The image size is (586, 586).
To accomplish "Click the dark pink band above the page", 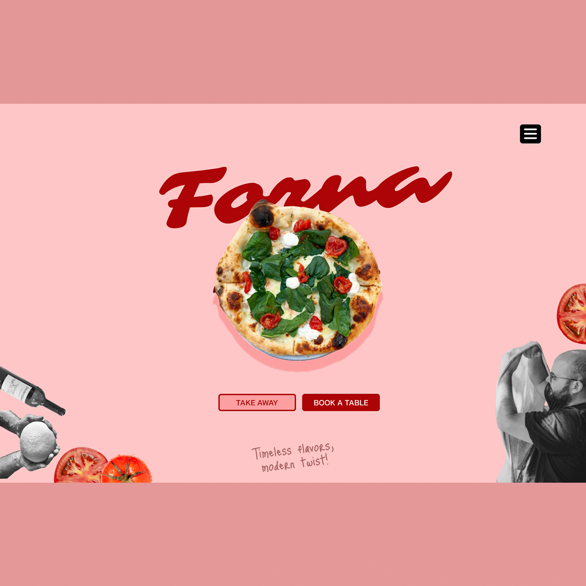I will pyautogui.click(x=293, y=52).
